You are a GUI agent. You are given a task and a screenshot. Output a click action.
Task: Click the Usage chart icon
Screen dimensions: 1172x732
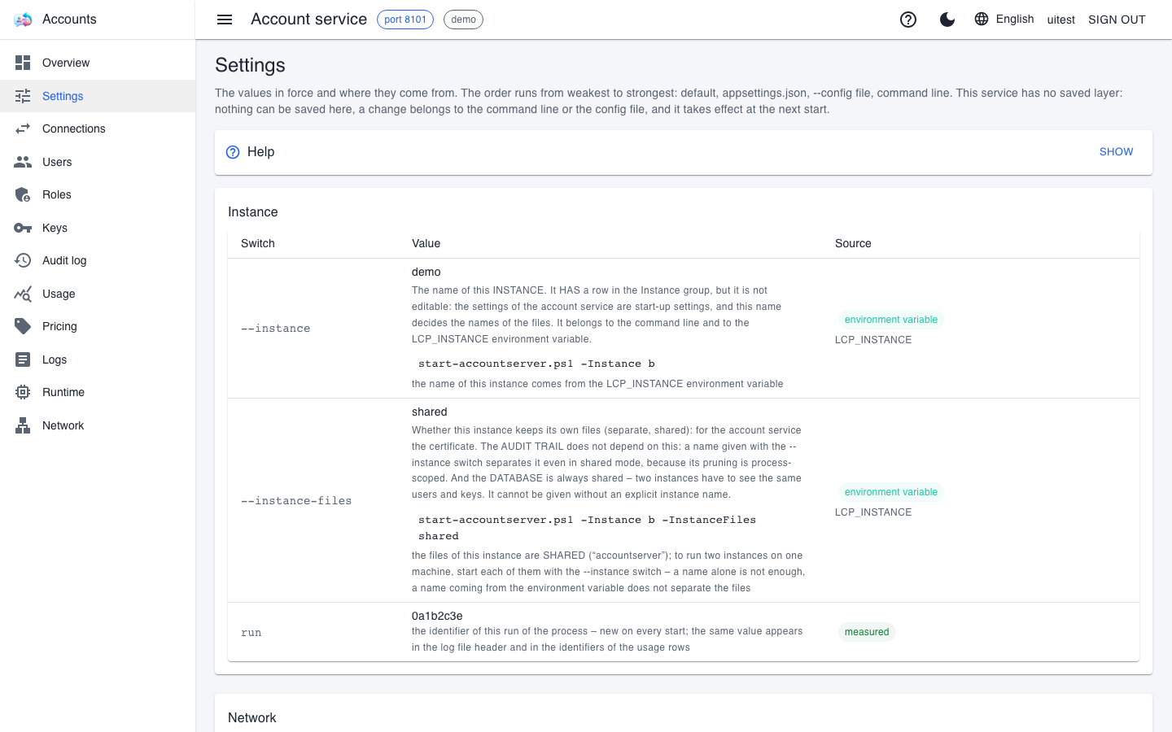(23, 294)
